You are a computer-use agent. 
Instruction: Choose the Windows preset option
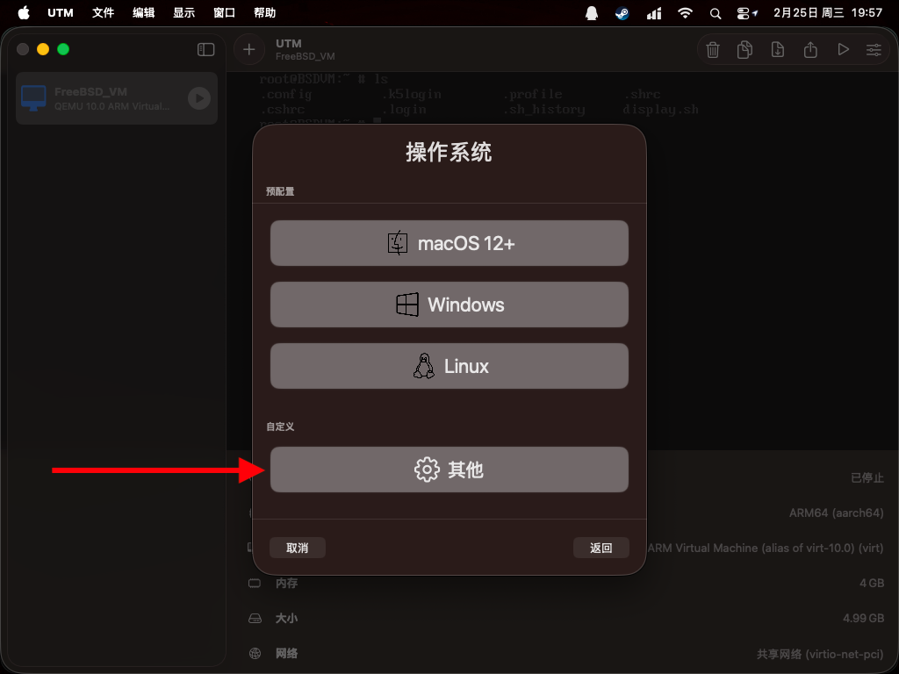click(449, 305)
